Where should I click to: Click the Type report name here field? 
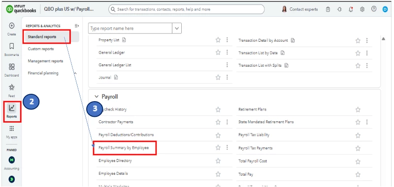pyautogui.click(x=130, y=28)
